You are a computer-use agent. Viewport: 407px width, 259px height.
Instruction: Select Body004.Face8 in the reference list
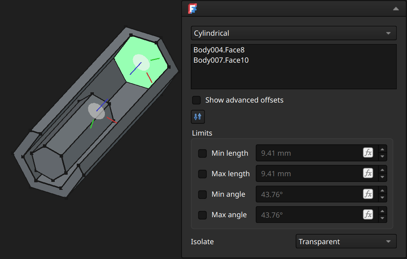click(219, 50)
